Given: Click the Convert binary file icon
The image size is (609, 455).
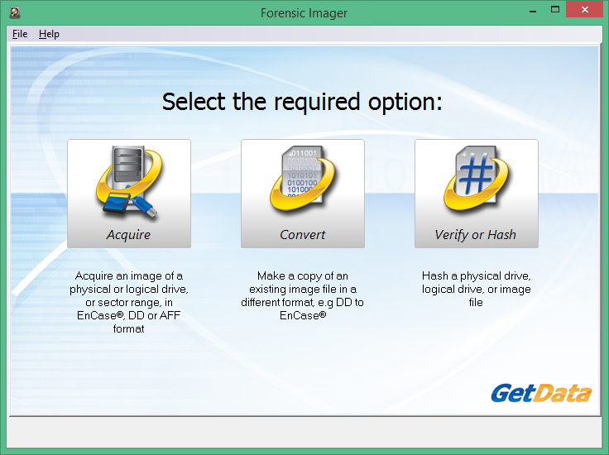Looking at the screenshot, I should (303, 180).
